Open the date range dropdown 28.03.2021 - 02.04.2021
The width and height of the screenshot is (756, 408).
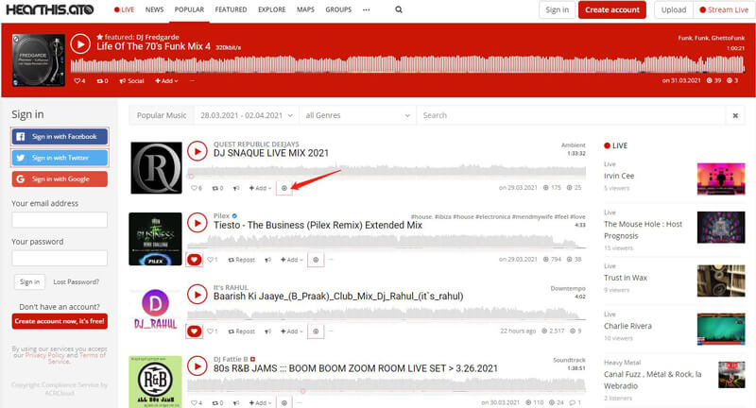247,115
